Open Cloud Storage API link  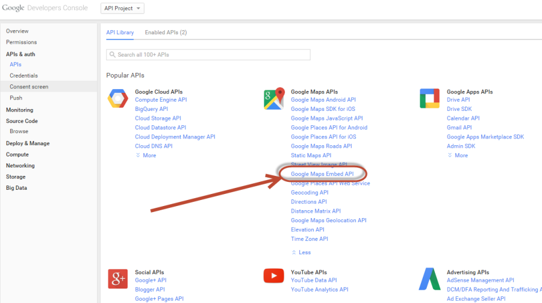(x=158, y=118)
